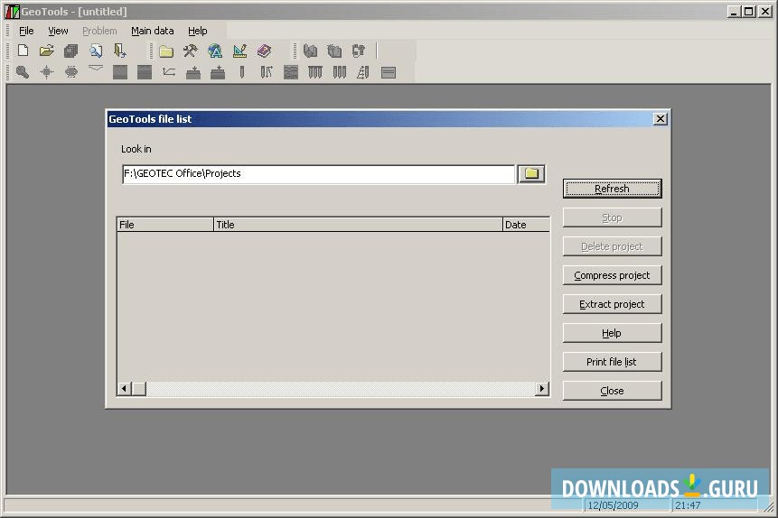Sort by the Date column header
778x518 pixels.
pyautogui.click(x=526, y=225)
